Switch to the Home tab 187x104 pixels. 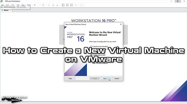click(x=6, y=10)
